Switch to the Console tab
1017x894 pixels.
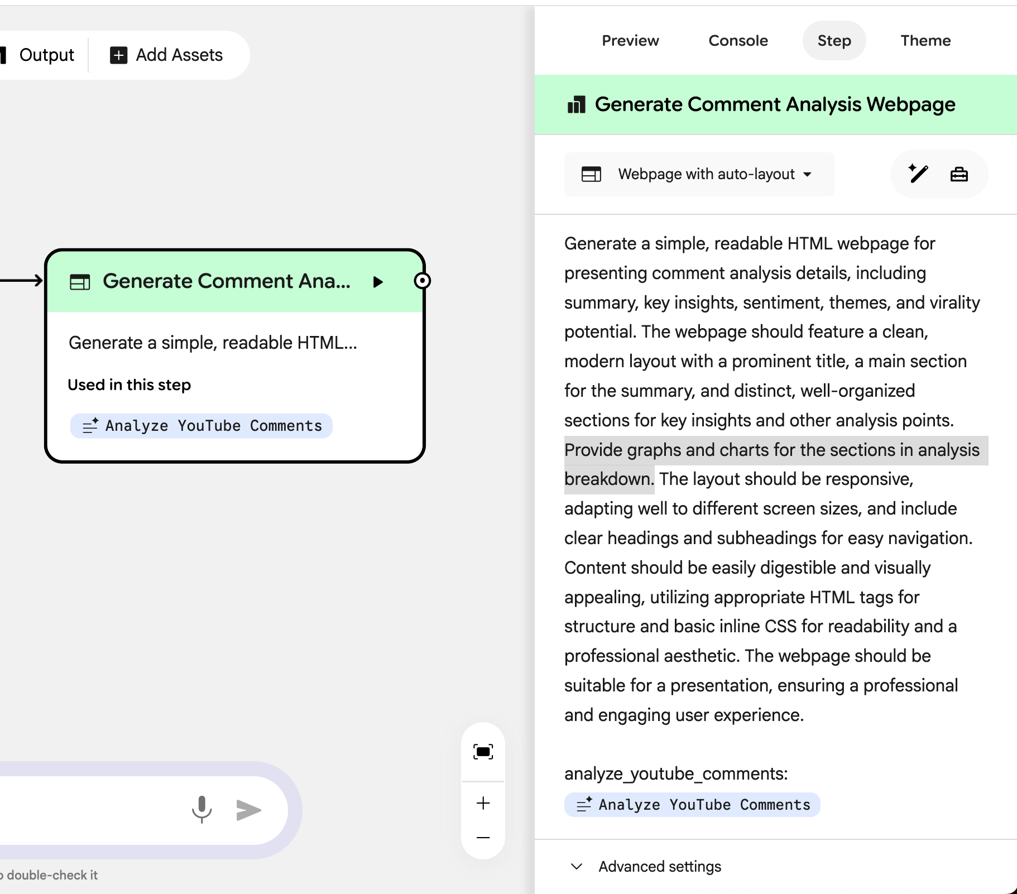(x=738, y=41)
